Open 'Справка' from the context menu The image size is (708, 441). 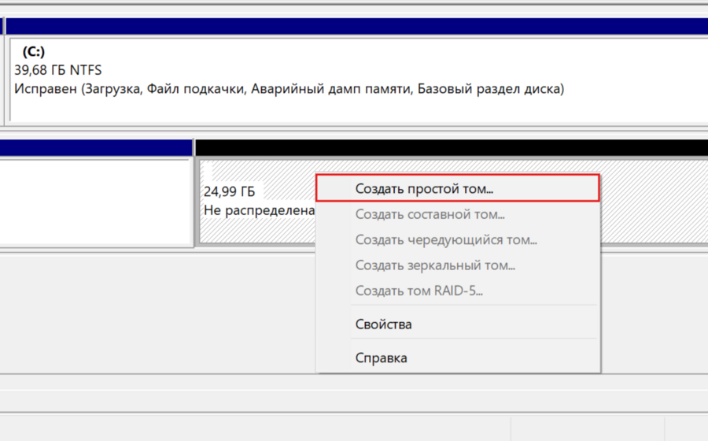381,358
